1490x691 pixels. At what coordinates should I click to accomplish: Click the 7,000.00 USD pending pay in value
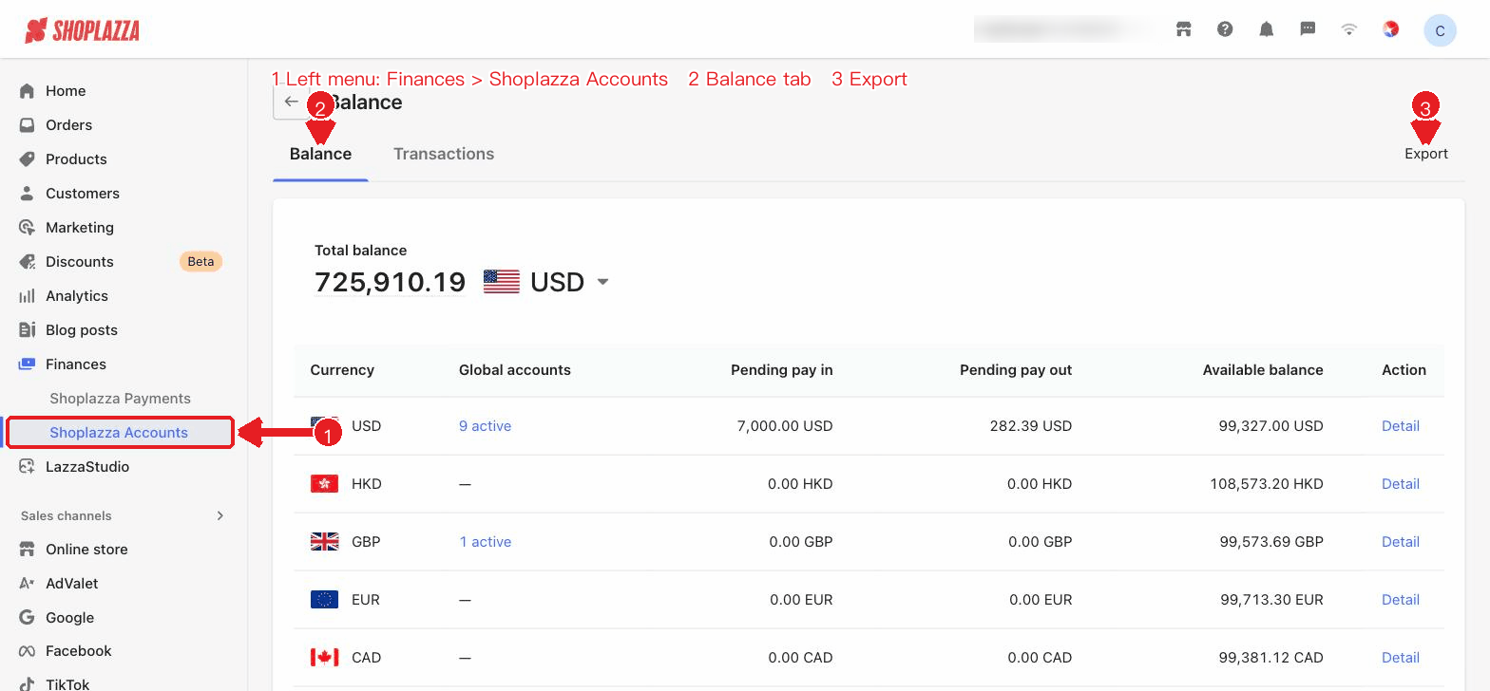click(785, 426)
